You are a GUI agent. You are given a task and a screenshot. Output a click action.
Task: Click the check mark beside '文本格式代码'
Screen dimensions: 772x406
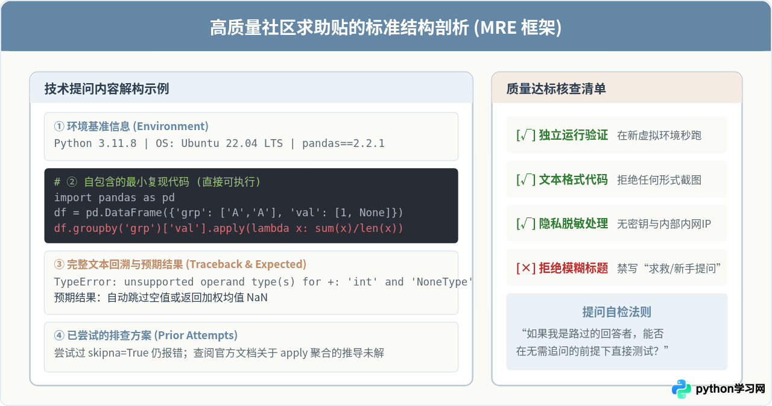pyautogui.click(x=526, y=180)
